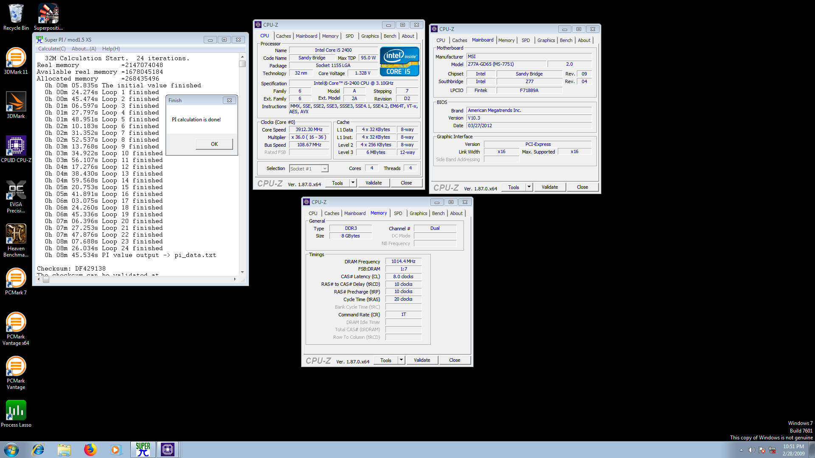Open EVGA Precision desktop shortcut
Image resolution: width=815 pixels, height=458 pixels.
coord(16,196)
